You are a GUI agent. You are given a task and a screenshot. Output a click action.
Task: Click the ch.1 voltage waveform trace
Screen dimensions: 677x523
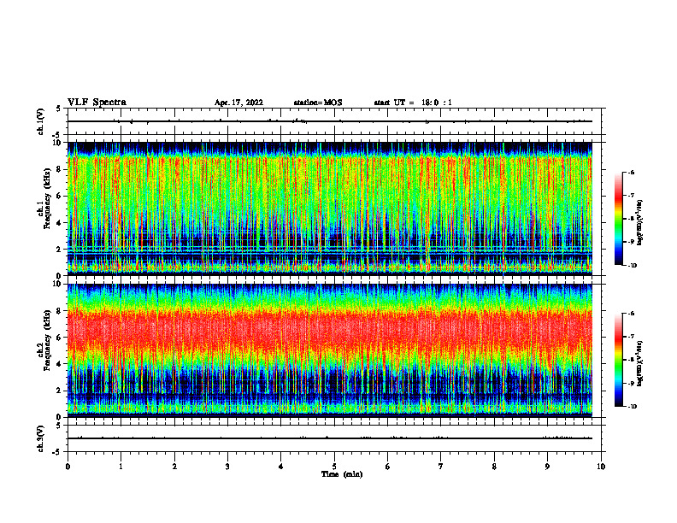(330, 121)
